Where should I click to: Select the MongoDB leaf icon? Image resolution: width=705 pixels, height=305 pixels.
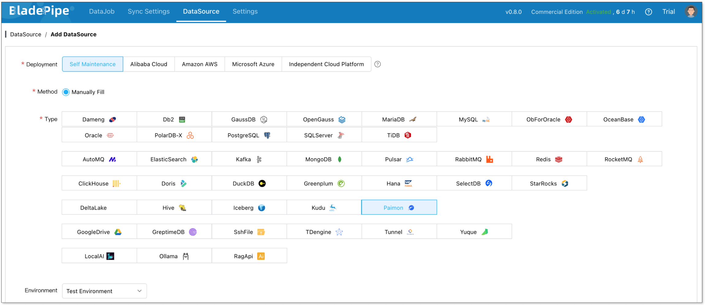[x=340, y=159]
